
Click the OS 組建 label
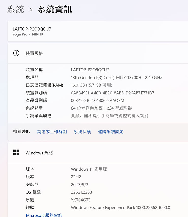33,192
